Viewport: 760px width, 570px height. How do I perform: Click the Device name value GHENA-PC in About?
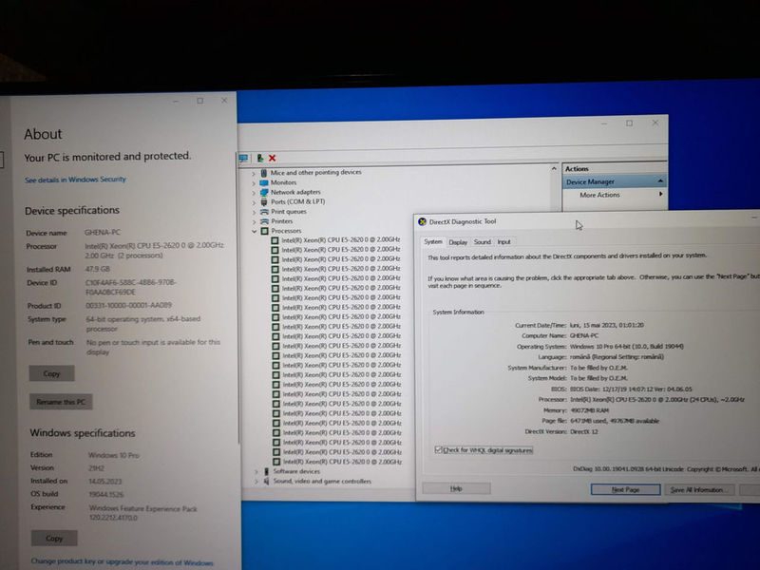pos(103,233)
